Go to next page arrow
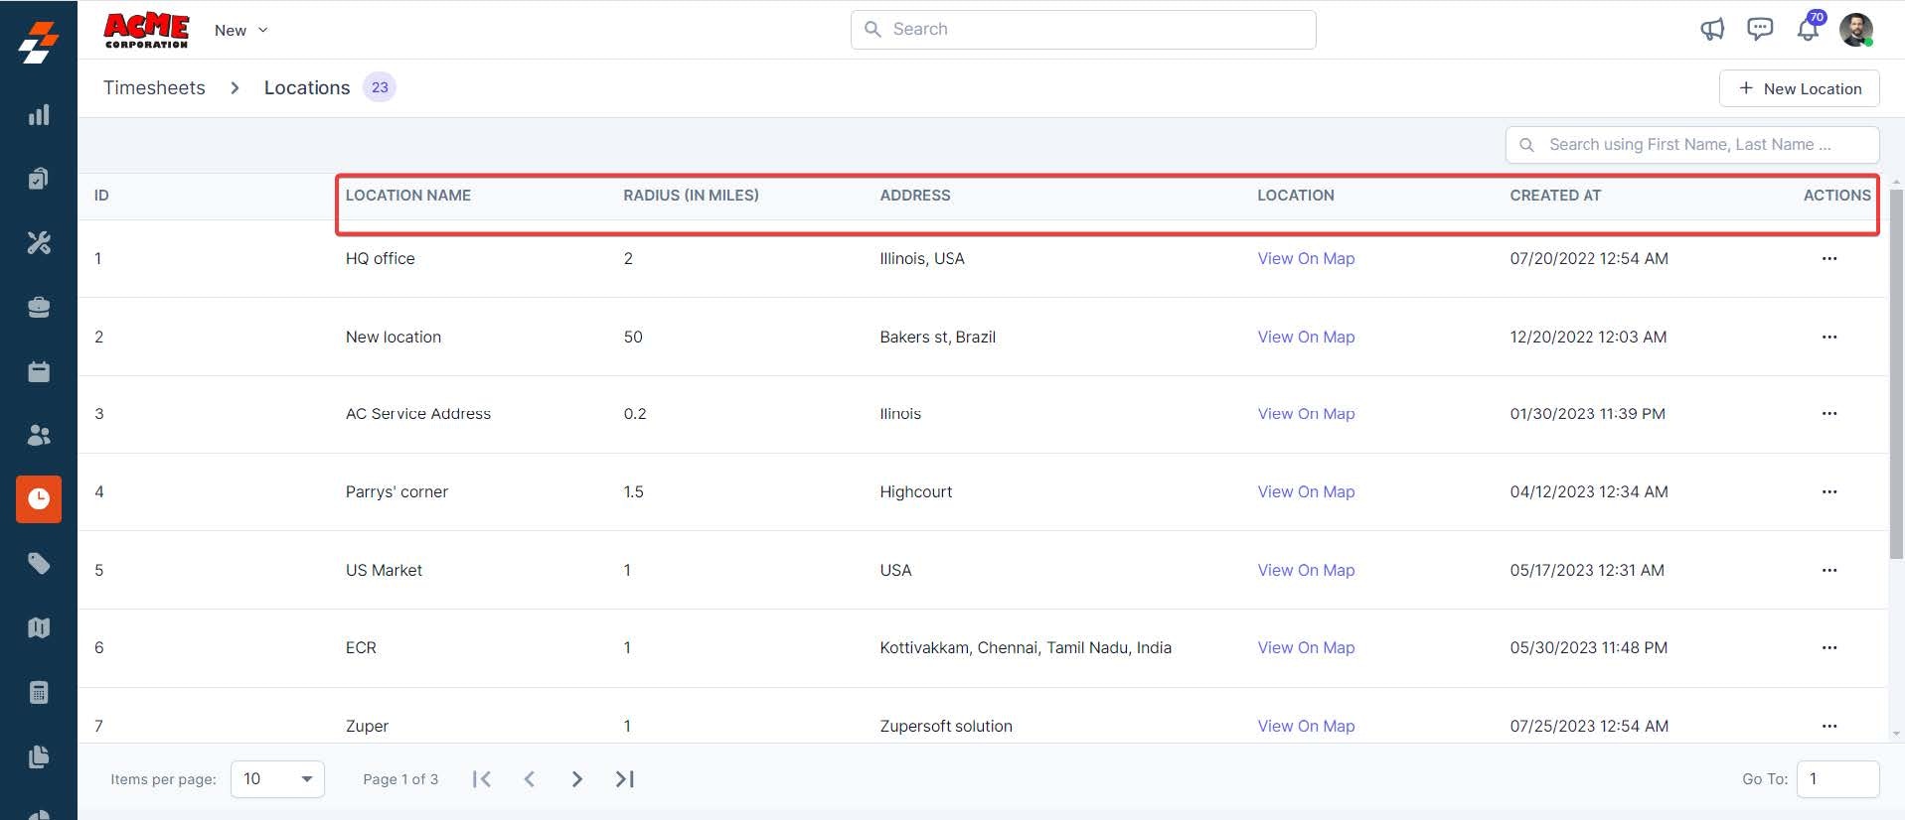This screenshot has height=820, width=1905. 576,779
